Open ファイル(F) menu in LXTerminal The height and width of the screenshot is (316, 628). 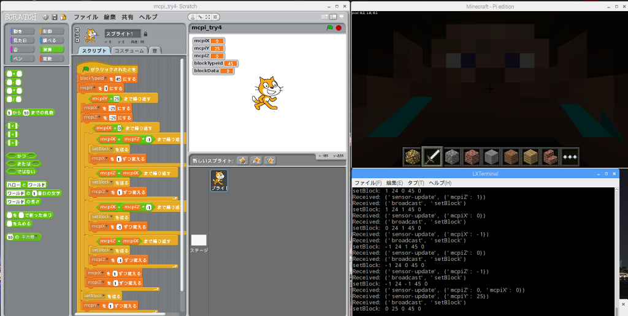tap(368, 182)
